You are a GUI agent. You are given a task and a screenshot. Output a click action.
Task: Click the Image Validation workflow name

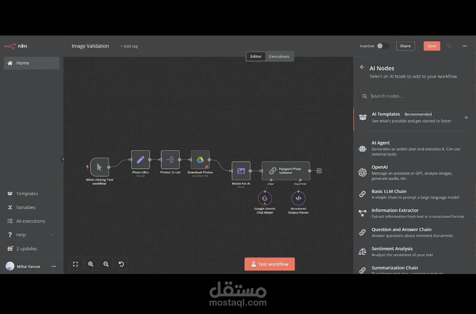point(90,46)
